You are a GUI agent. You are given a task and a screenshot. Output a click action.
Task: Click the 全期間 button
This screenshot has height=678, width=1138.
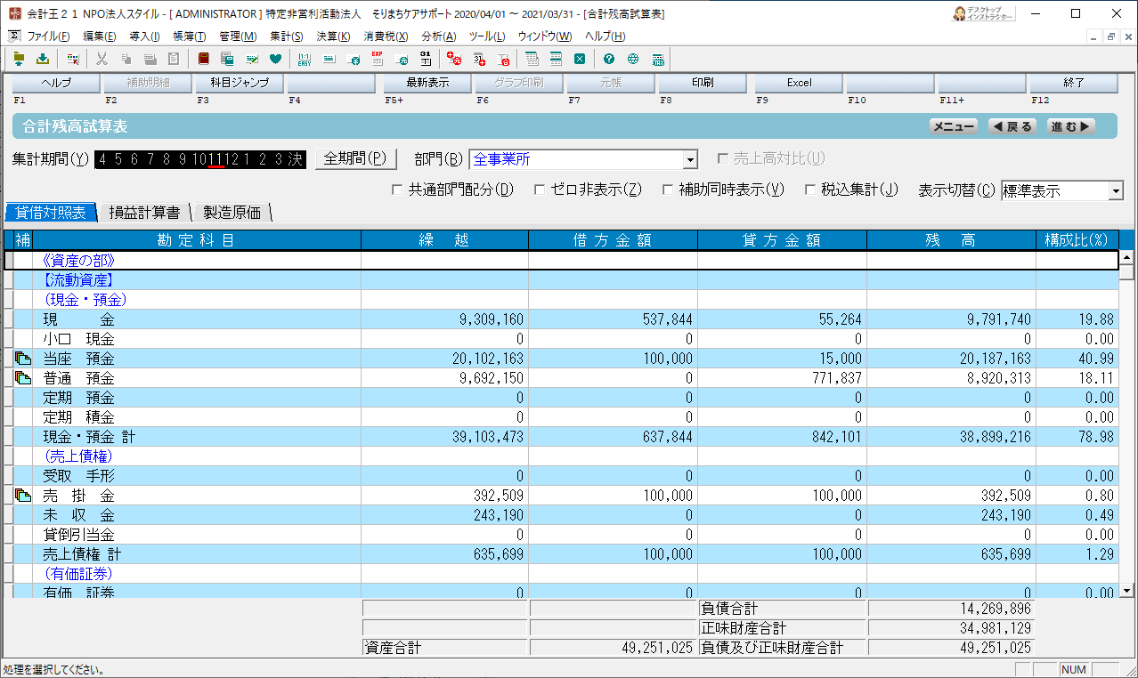354,159
